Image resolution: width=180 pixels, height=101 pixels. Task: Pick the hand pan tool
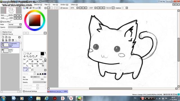click(33, 56)
